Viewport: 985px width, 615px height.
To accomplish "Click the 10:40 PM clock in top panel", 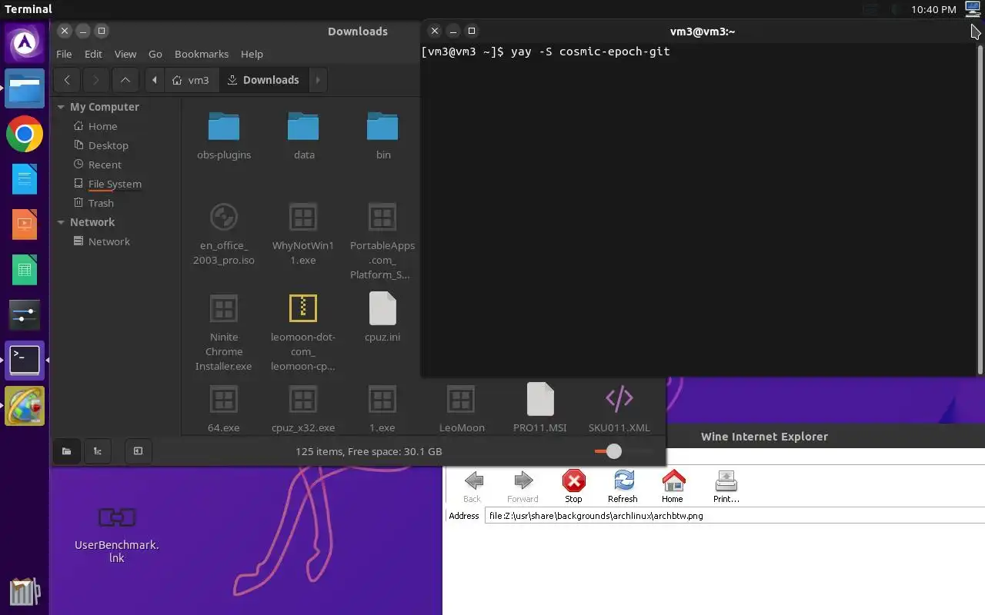I will tap(933, 9).
